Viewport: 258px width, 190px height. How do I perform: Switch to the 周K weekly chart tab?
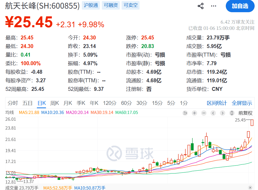pyautogui.click(x=55, y=103)
